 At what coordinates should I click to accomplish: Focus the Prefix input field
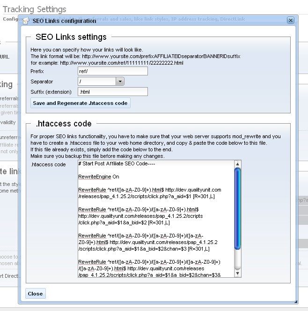113,71
